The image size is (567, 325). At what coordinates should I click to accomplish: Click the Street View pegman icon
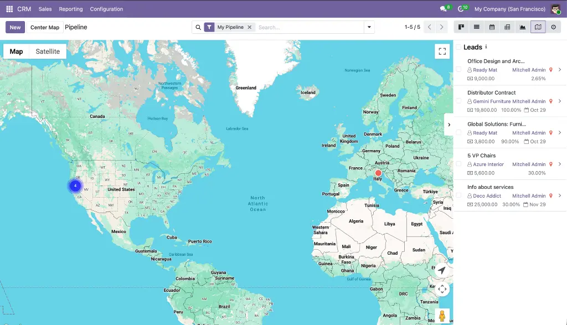[x=442, y=316]
